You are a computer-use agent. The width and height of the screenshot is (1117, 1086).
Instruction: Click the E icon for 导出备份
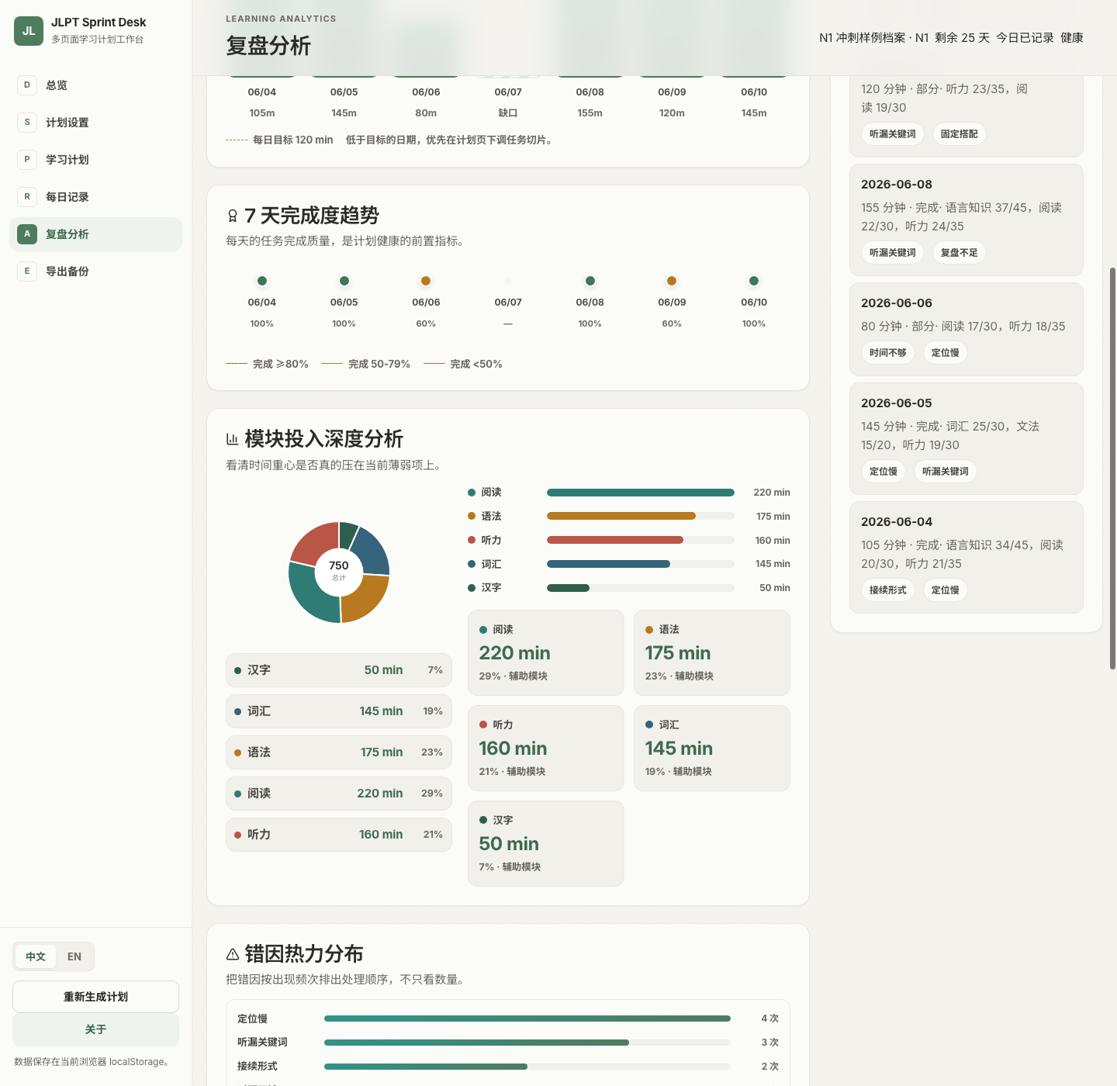point(27,271)
